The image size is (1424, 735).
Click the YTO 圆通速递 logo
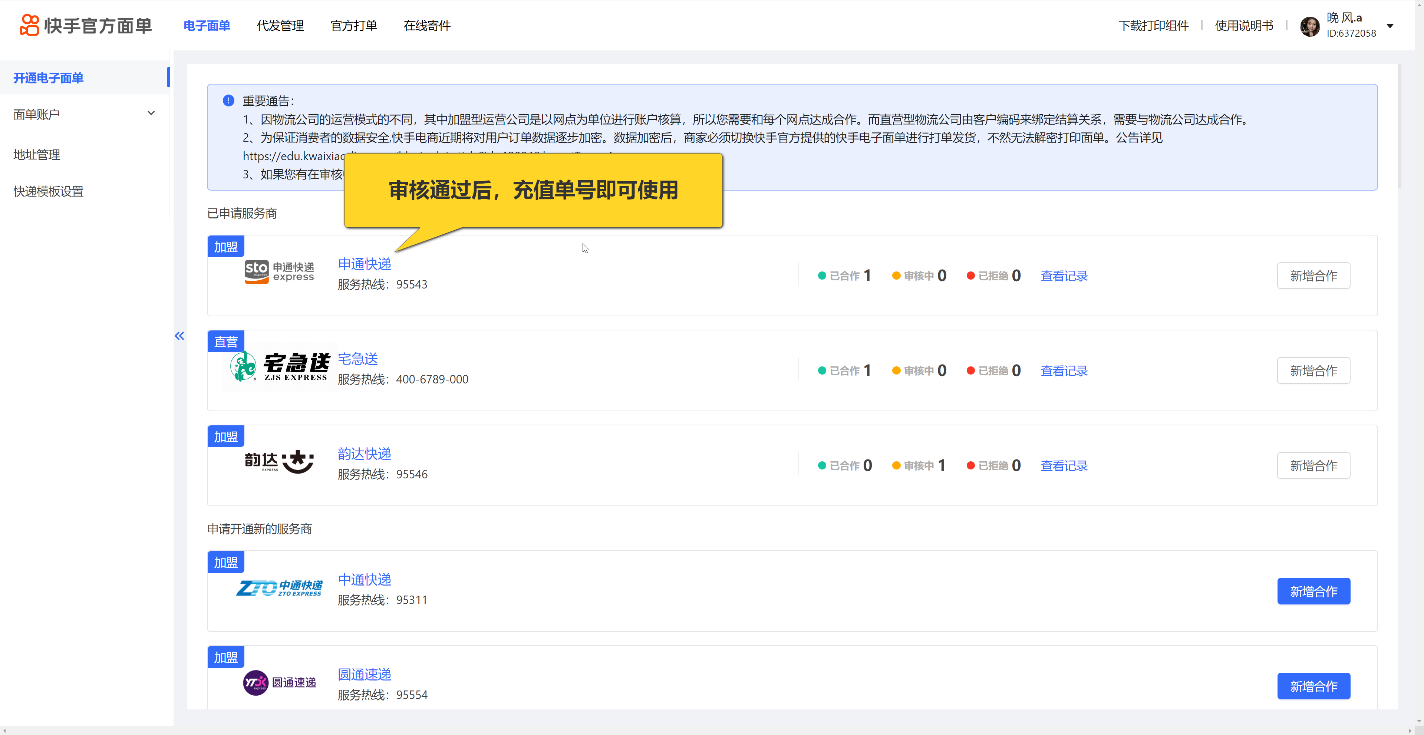(x=279, y=682)
